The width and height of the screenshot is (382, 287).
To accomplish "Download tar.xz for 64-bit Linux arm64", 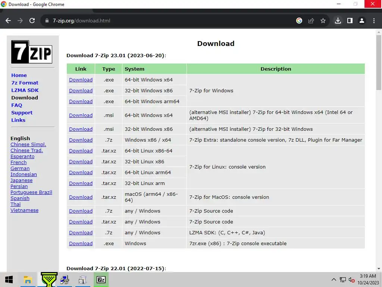I will pyautogui.click(x=81, y=173).
